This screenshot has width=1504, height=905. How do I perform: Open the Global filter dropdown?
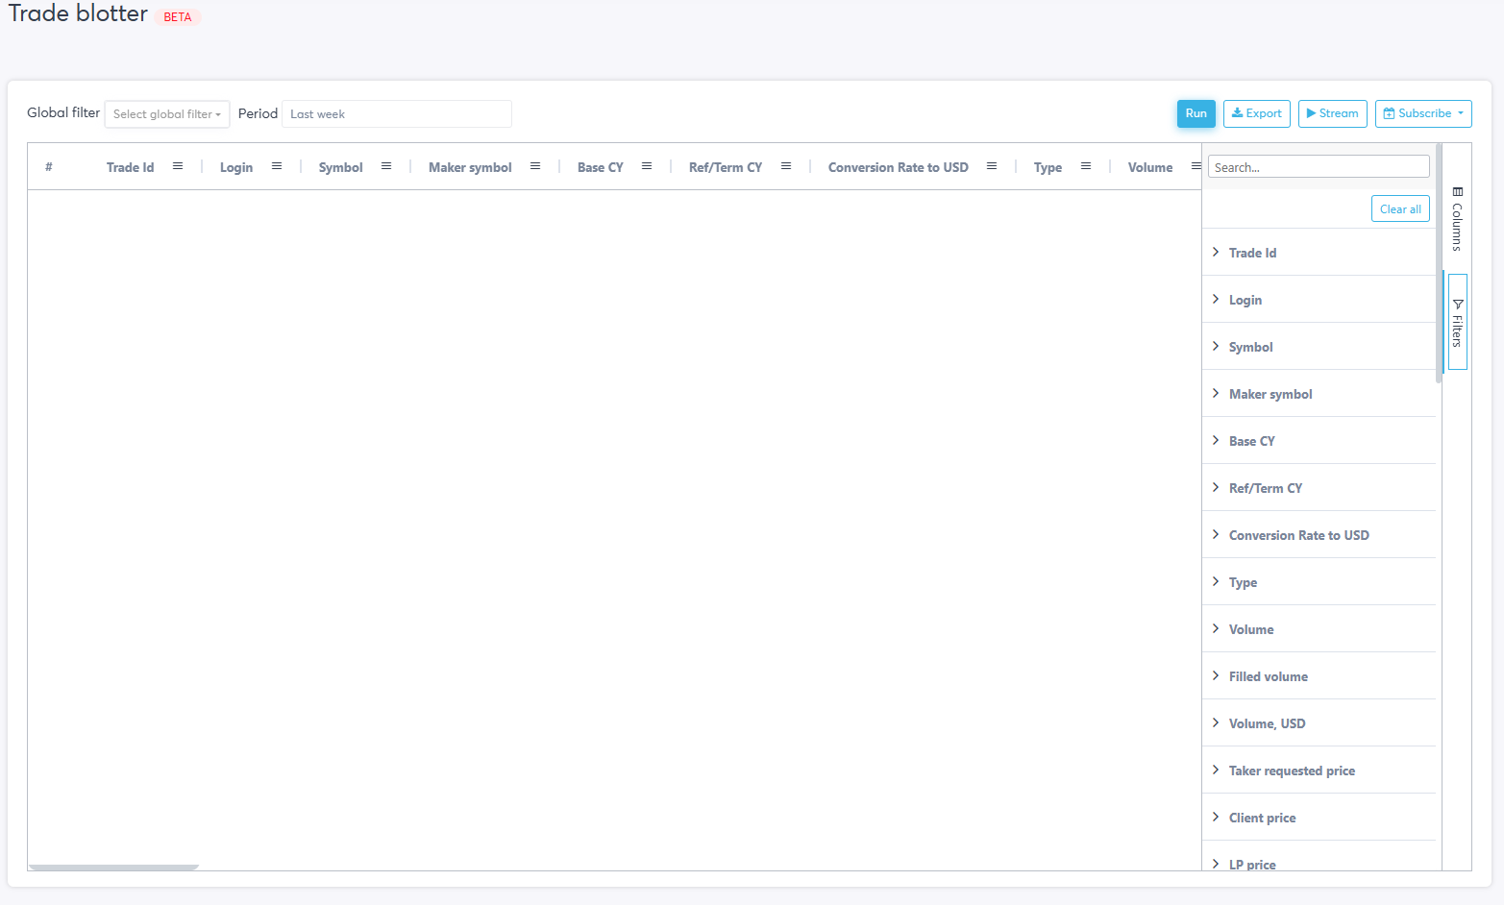click(167, 114)
